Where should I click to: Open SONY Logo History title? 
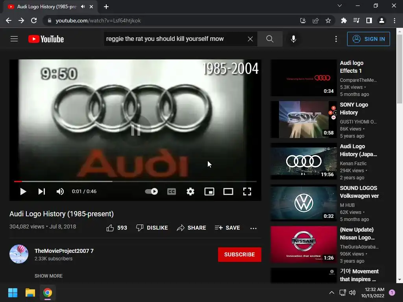coord(354,109)
